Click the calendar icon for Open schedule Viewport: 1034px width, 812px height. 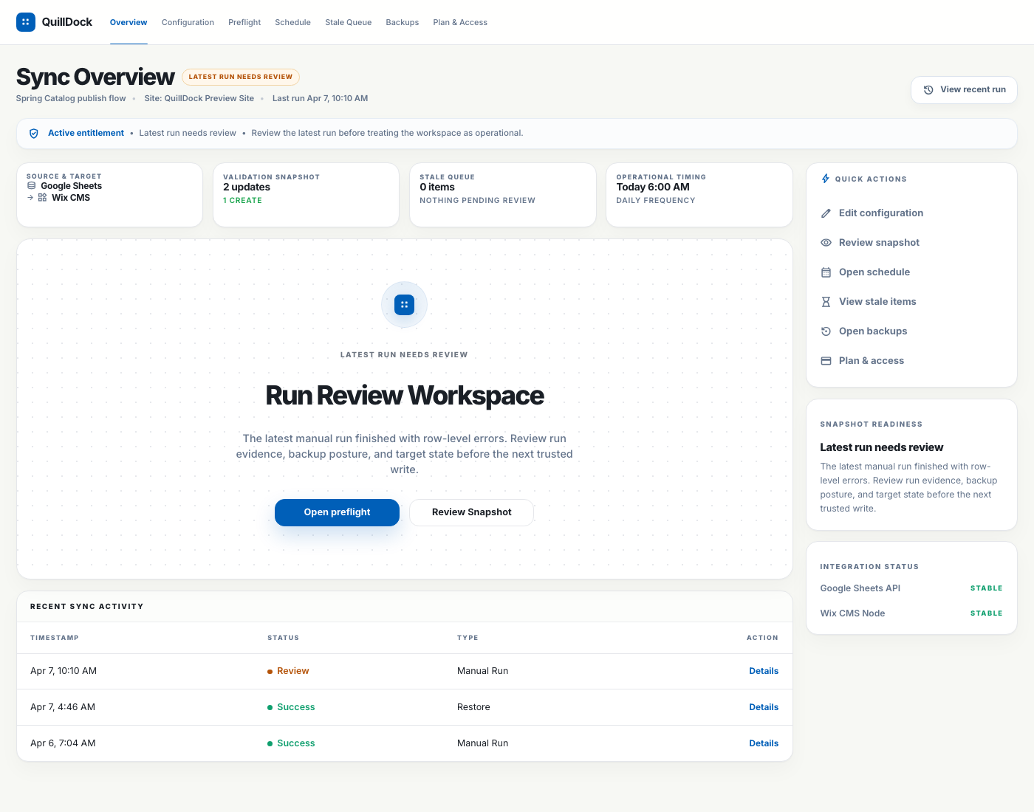coord(826,272)
